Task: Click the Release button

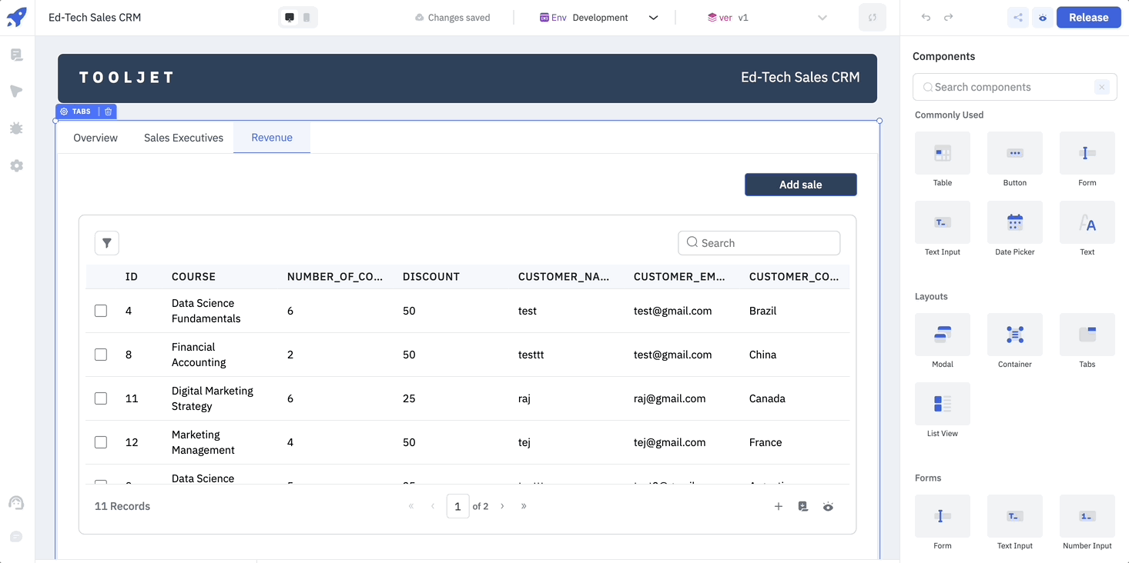Action: coord(1088,17)
